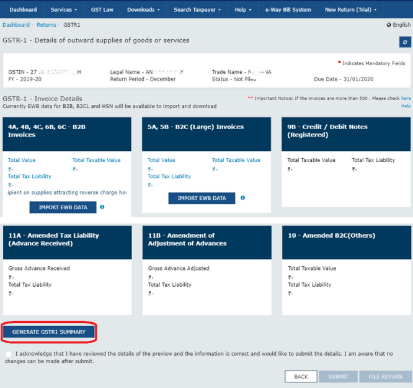
Task: Click 'FY - 2019-20' text
Action: tap(25, 79)
